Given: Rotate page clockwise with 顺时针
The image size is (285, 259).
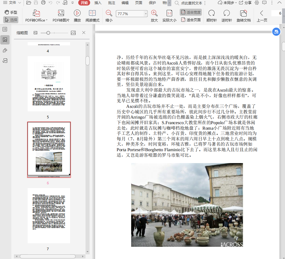Looking at the screenshot, I should coord(211,13).
